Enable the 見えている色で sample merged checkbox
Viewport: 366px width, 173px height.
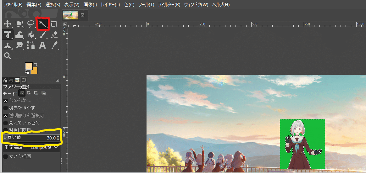(x=5, y=123)
